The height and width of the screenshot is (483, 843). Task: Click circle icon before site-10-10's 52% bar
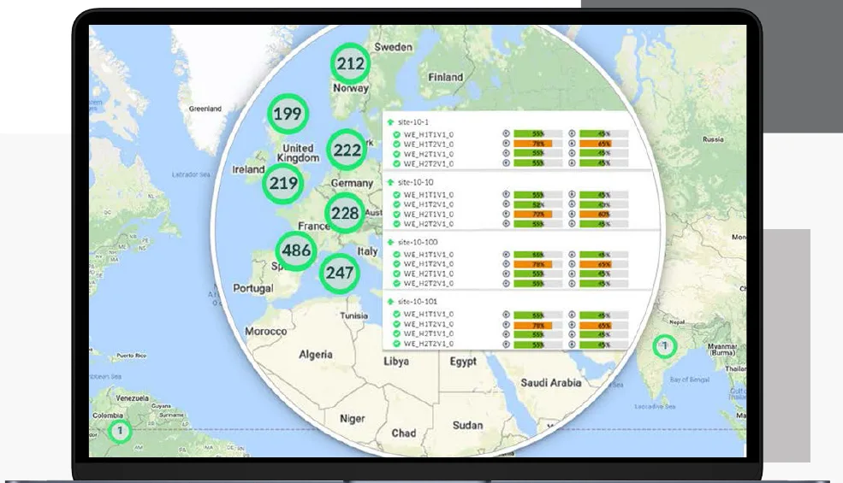coord(506,204)
